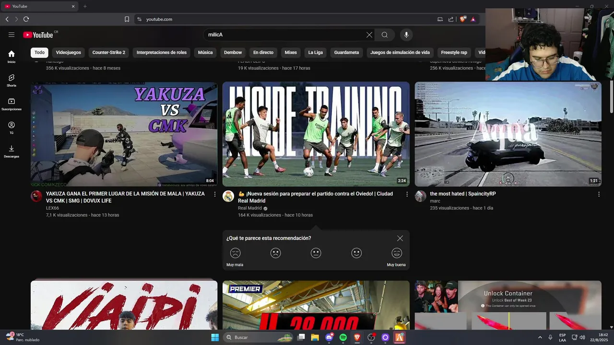Image resolution: width=614 pixels, height=345 pixels.
Task: Click the Nueva sesión para preparar title
Action: 315,197
